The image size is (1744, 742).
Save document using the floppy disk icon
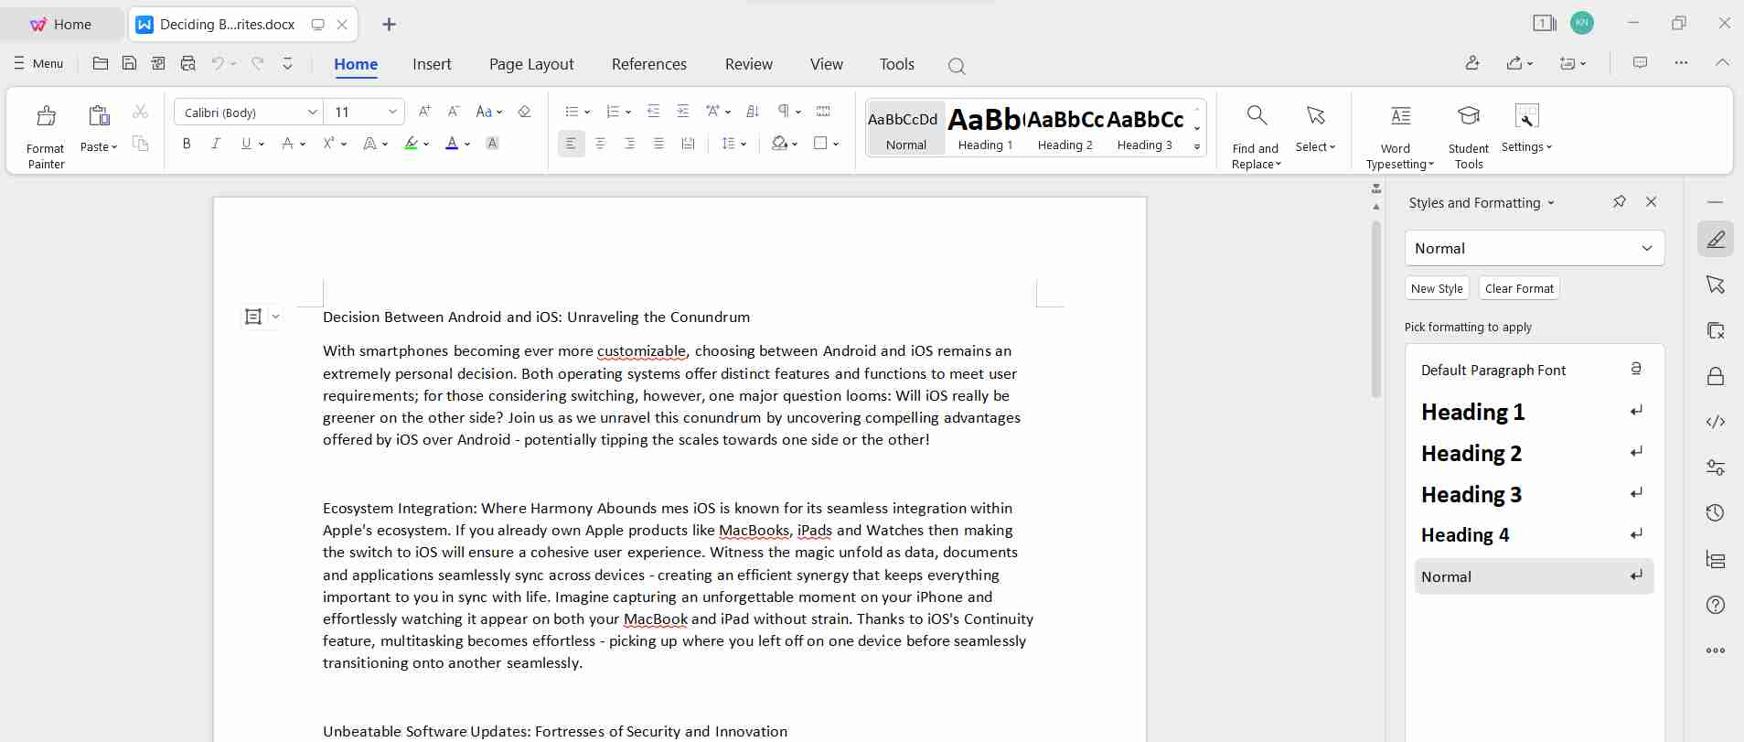tap(129, 63)
